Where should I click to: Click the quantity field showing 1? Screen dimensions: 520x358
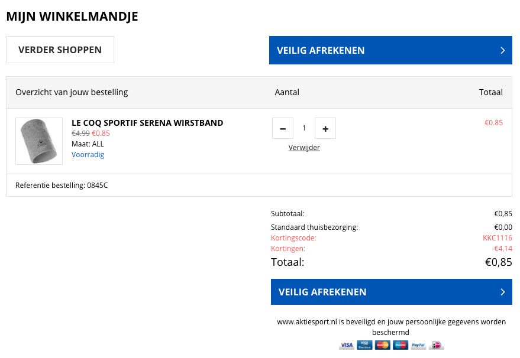pyautogui.click(x=304, y=128)
